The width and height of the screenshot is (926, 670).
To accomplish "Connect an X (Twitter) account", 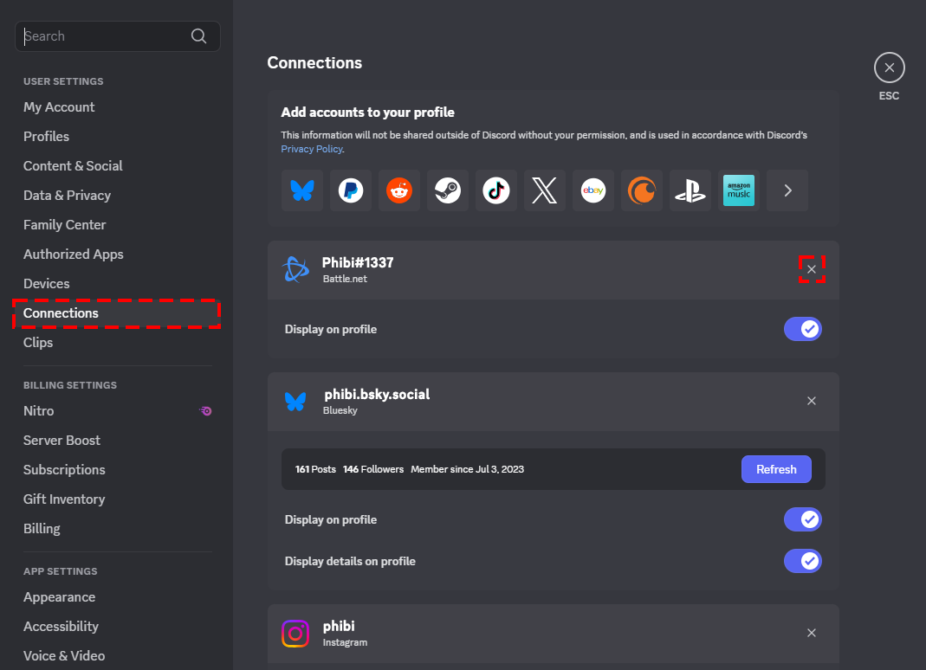I will click(x=544, y=190).
